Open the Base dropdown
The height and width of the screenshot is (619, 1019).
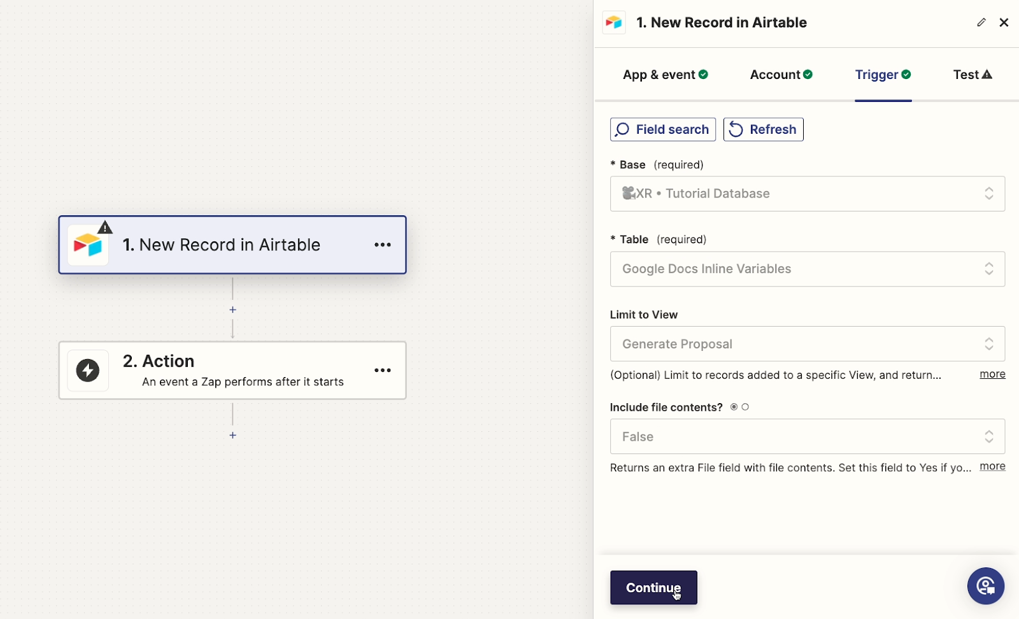pyautogui.click(x=808, y=194)
